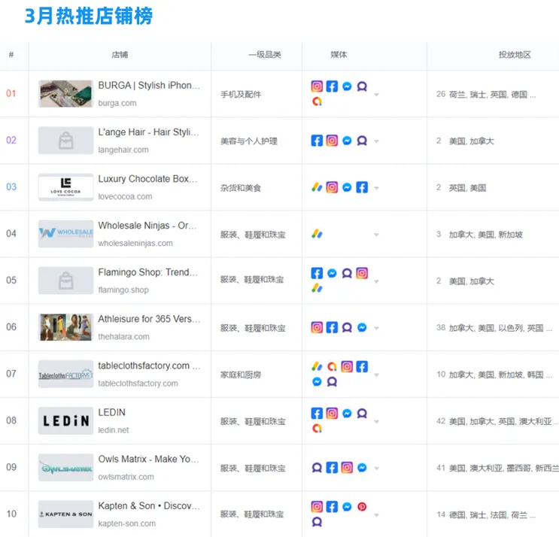Click Instagram icon in tableclothsfactory row

[347, 366]
